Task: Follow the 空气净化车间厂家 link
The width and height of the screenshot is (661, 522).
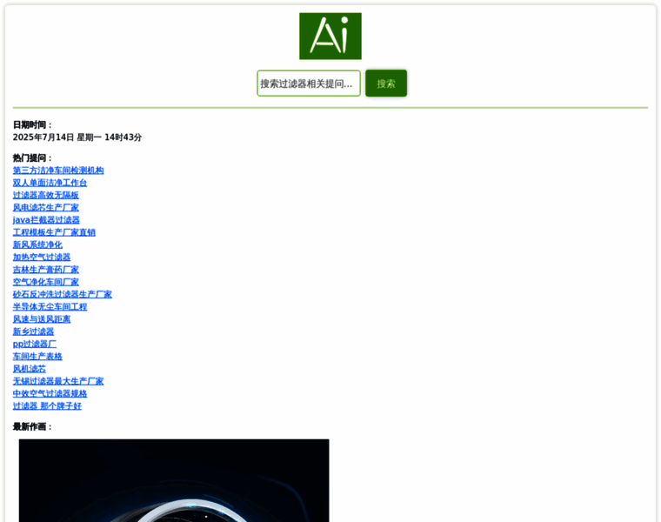Action: (45, 282)
